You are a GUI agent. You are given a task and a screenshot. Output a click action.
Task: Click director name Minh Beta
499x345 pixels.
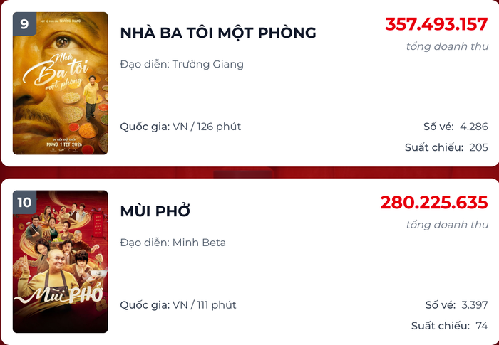point(199,243)
